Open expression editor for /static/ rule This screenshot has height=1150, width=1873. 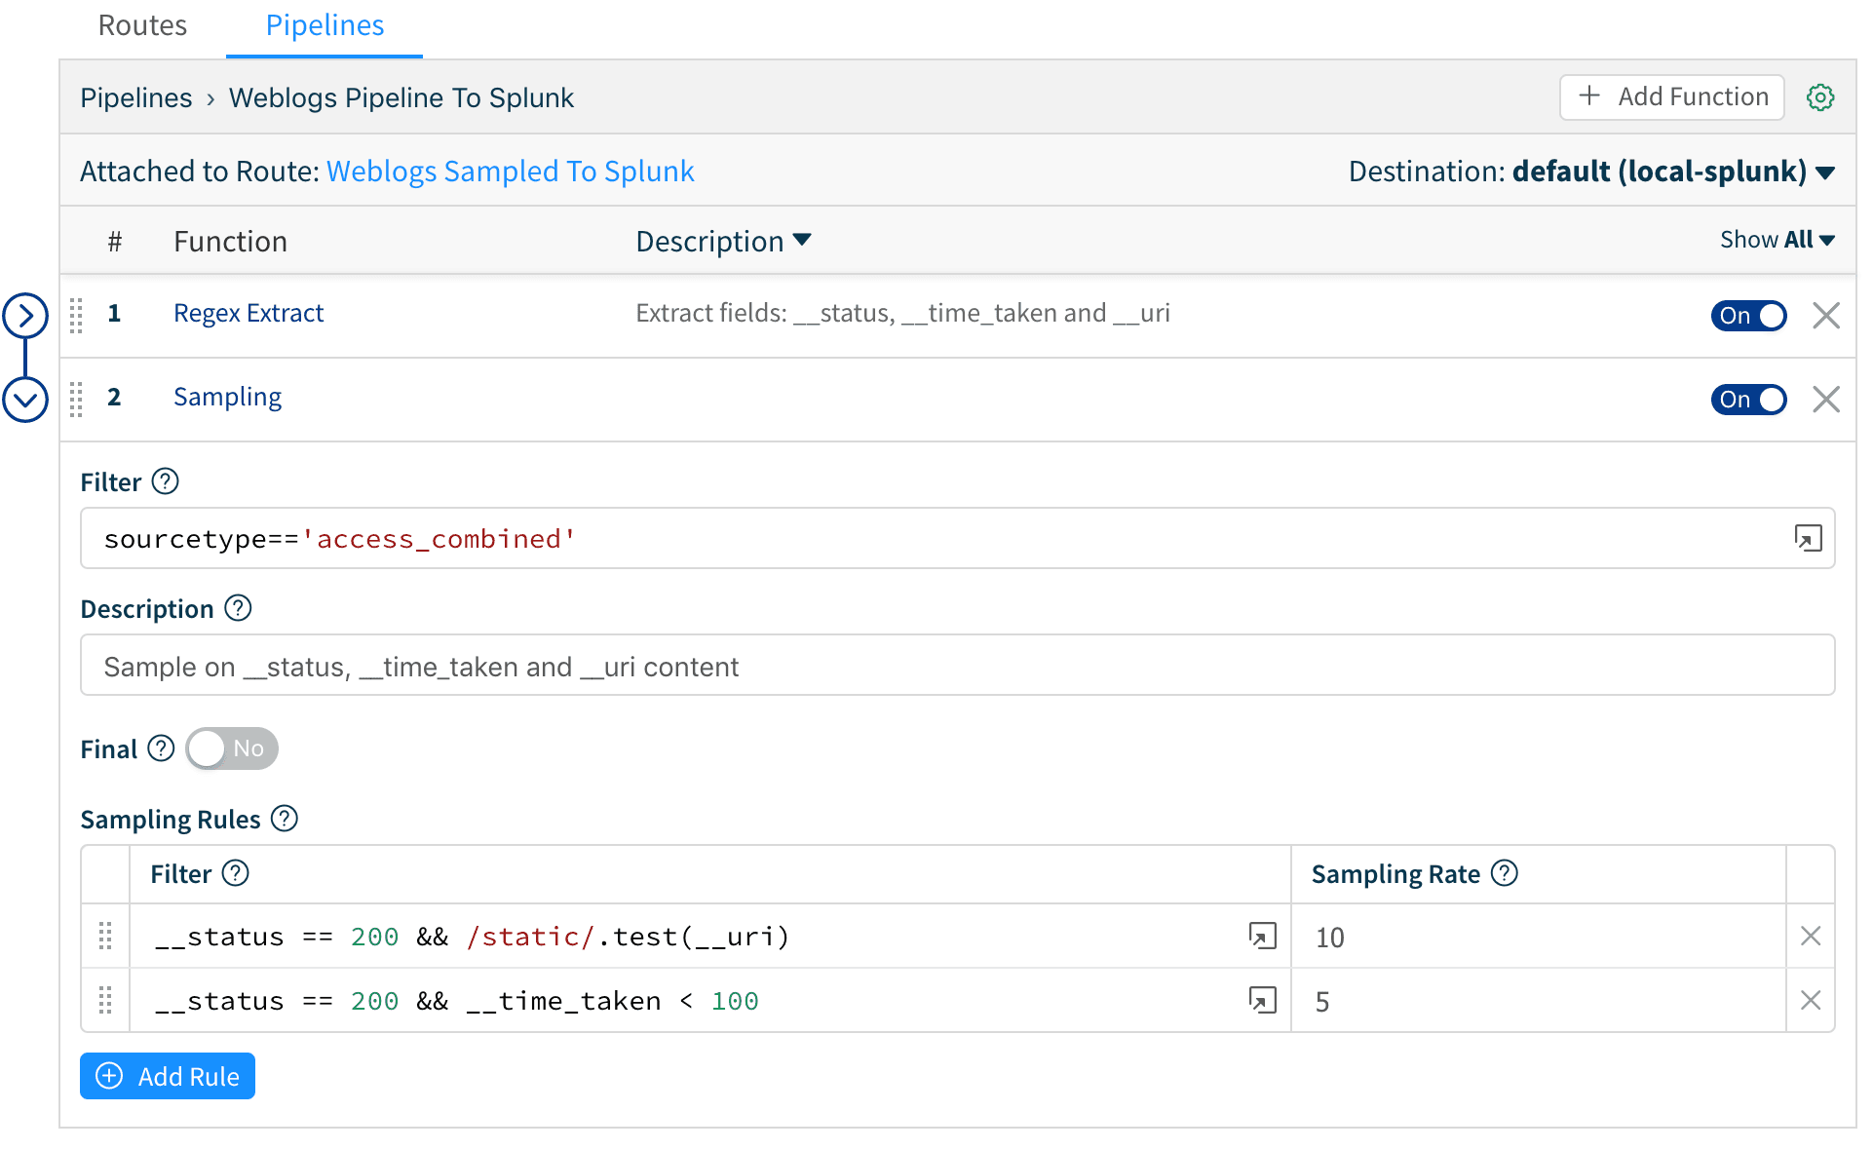pyautogui.click(x=1262, y=936)
